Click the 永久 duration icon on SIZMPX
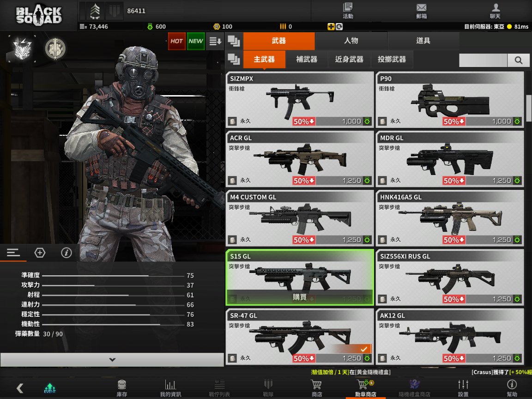The height and width of the screenshot is (399, 532). click(x=232, y=121)
